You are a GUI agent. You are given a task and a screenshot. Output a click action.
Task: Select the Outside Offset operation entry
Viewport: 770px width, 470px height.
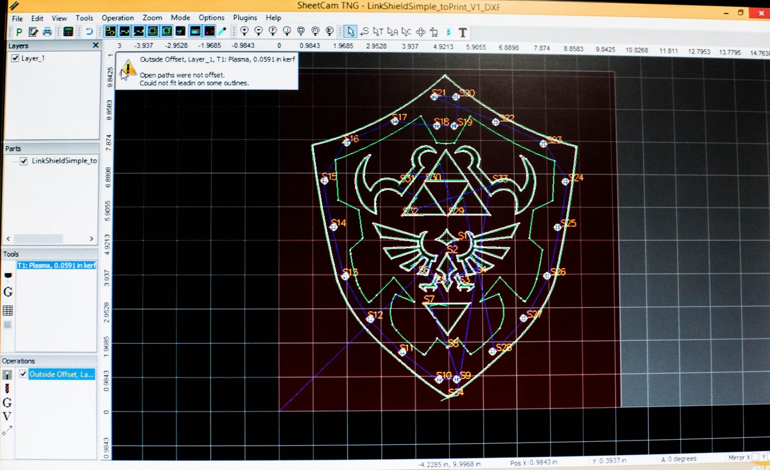(x=62, y=374)
